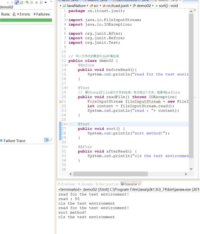200x234 pixels.
Task: Switch to the Declaration tab
Action: click(107, 184)
